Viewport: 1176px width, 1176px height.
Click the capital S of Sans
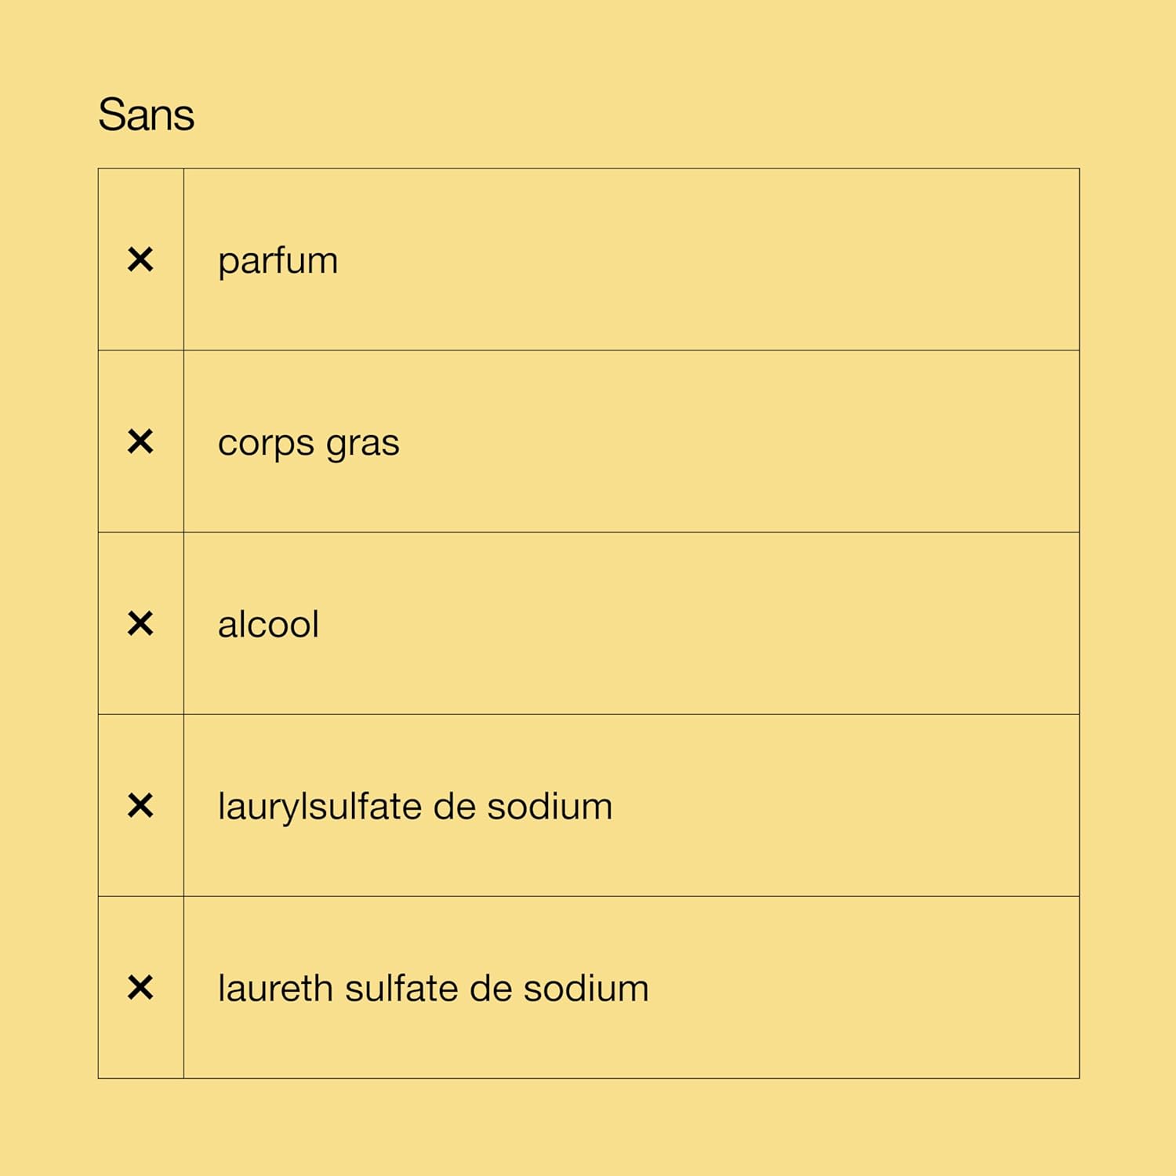pos(112,115)
